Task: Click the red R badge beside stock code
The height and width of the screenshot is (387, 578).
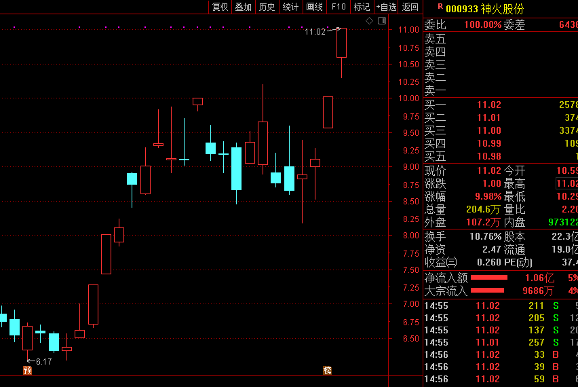Action: pyautogui.click(x=440, y=7)
